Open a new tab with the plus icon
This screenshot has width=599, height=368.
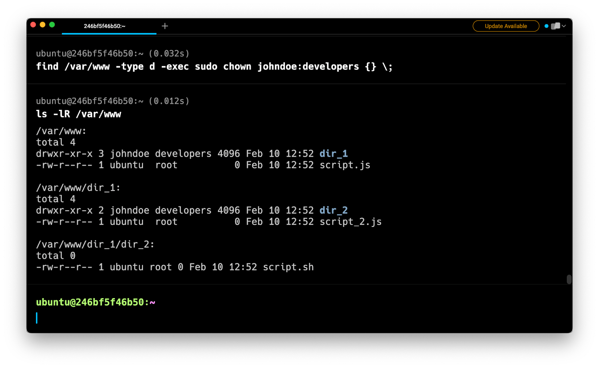pyautogui.click(x=165, y=26)
